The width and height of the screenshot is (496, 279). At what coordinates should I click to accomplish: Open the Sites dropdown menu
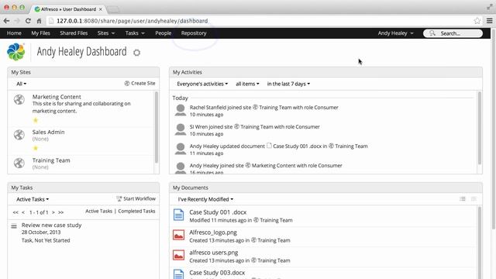coord(106,33)
